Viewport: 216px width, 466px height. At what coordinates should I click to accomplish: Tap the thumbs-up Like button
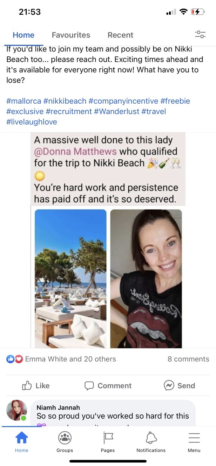point(36,385)
